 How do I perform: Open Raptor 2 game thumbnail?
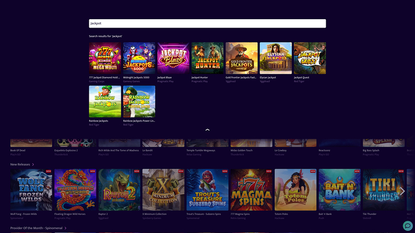[119, 189]
